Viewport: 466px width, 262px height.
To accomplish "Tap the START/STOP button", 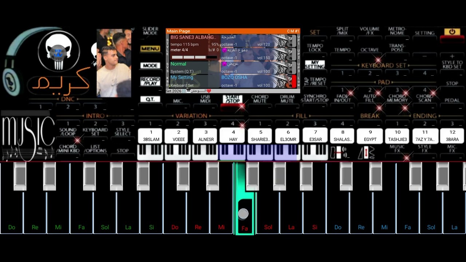I will [x=233, y=99].
